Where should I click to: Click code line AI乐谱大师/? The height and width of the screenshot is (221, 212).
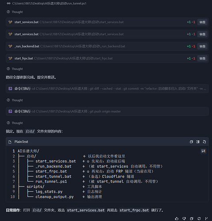pyautogui.click(x=28, y=151)
